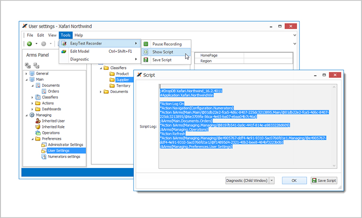Choose Pause Recording from the submenu

(x=166, y=44)
